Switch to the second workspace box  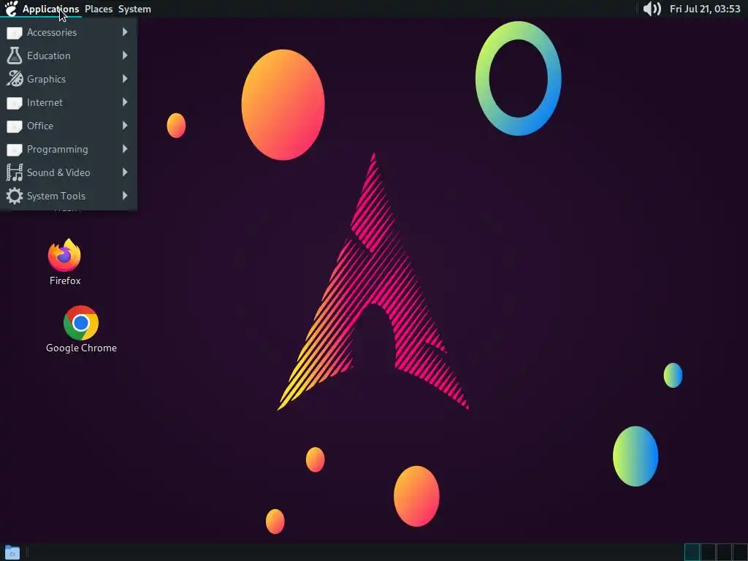pyautogui.click(x=707, y=552)
